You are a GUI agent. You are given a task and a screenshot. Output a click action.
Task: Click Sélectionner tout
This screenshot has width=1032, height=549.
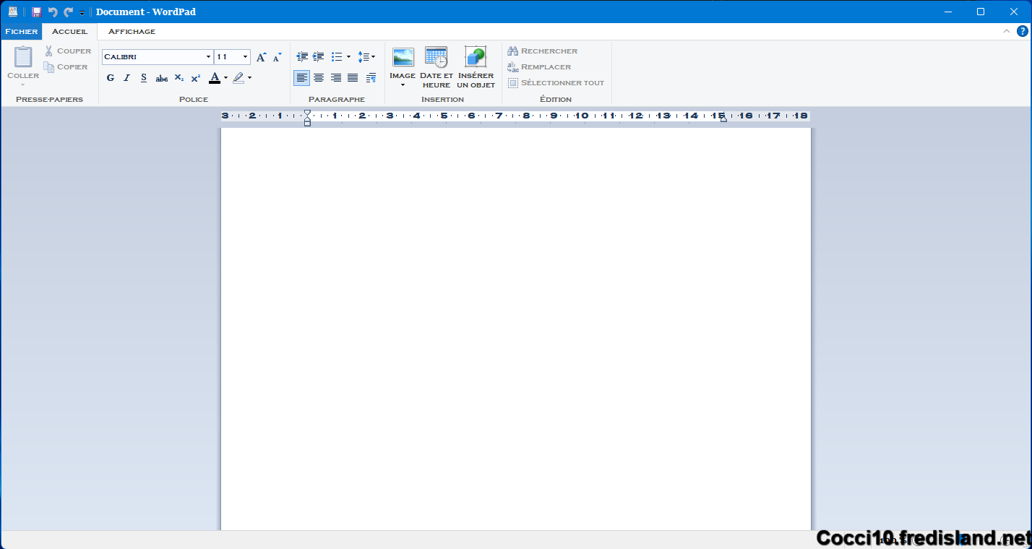(x=556, y=82)
